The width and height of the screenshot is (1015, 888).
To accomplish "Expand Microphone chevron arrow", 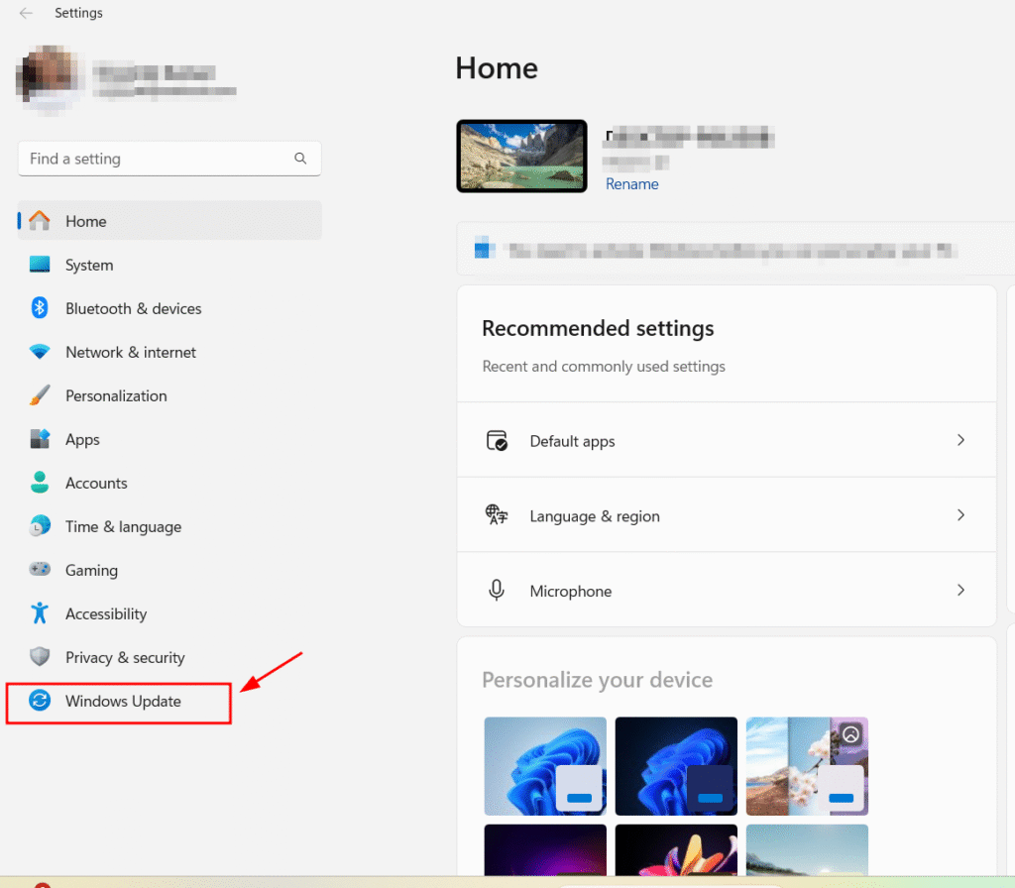I will 960,591.
